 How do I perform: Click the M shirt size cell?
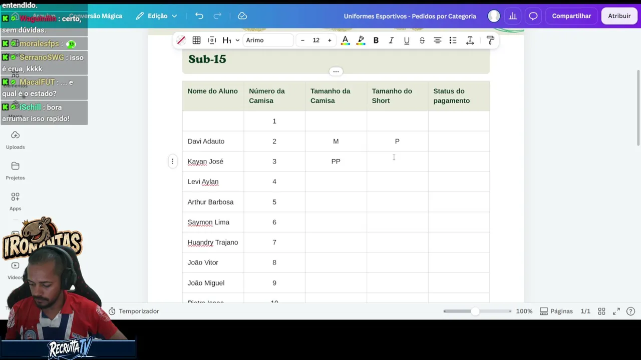336,141
